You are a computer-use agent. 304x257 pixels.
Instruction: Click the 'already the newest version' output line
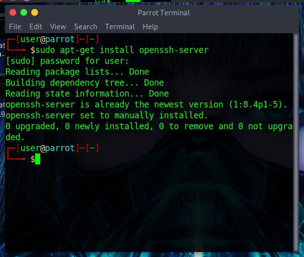pos(146,104)
